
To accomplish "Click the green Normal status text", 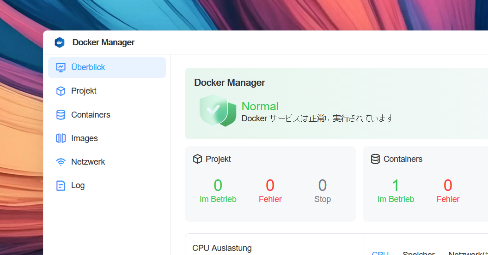I will (260, 107).
